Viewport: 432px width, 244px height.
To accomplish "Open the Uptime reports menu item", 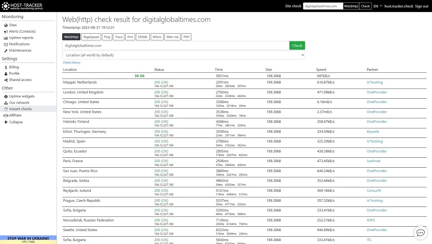I will pos(21,38).
